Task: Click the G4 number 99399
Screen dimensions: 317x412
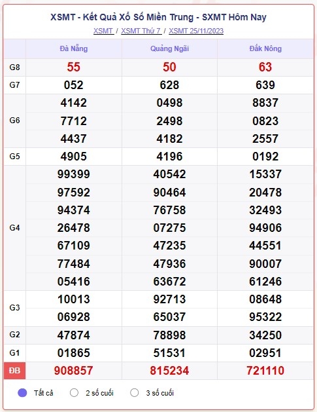Action: point(74,174)
